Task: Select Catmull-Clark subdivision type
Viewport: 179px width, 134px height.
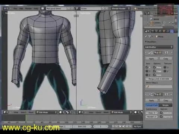Action: 152,105
